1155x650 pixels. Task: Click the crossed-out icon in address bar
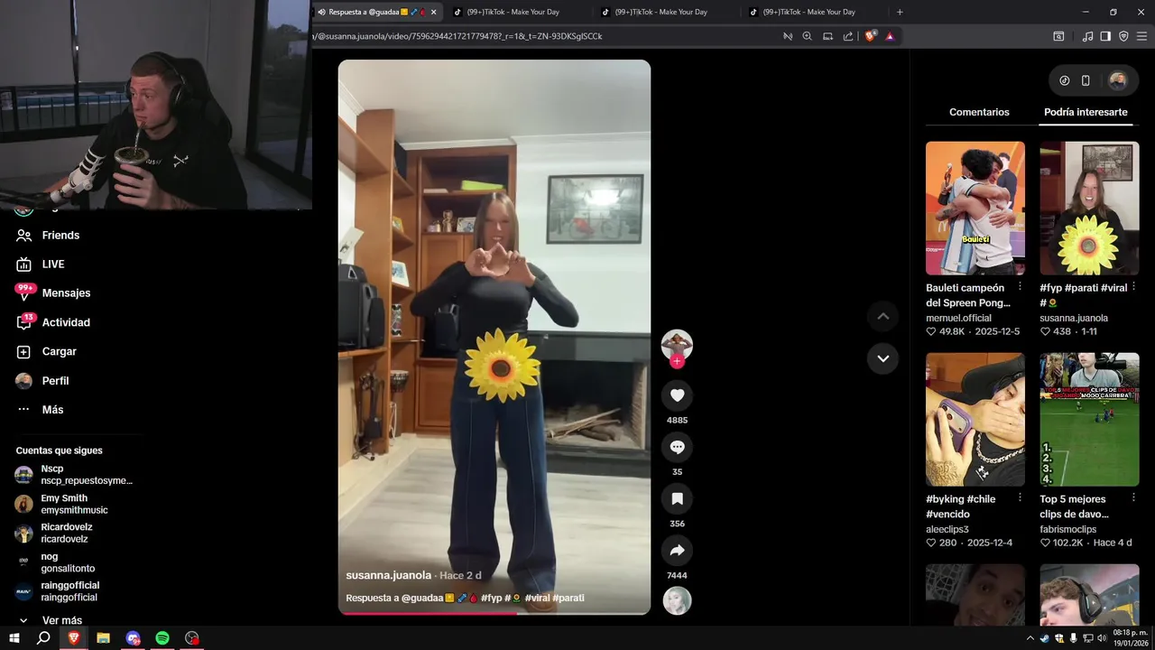788,36
